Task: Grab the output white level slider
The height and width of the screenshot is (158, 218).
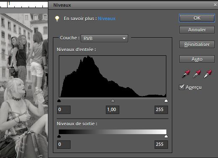Action: [166, 136]
